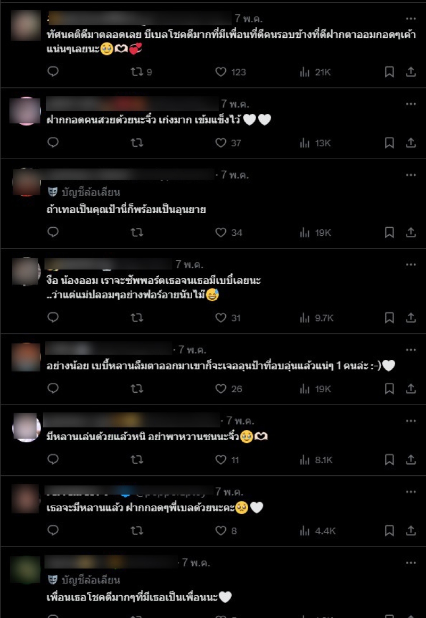Viewport: 426px width, 618px height.
Task: Like the tweet with 31 likes
Action: tap(227, 318)
